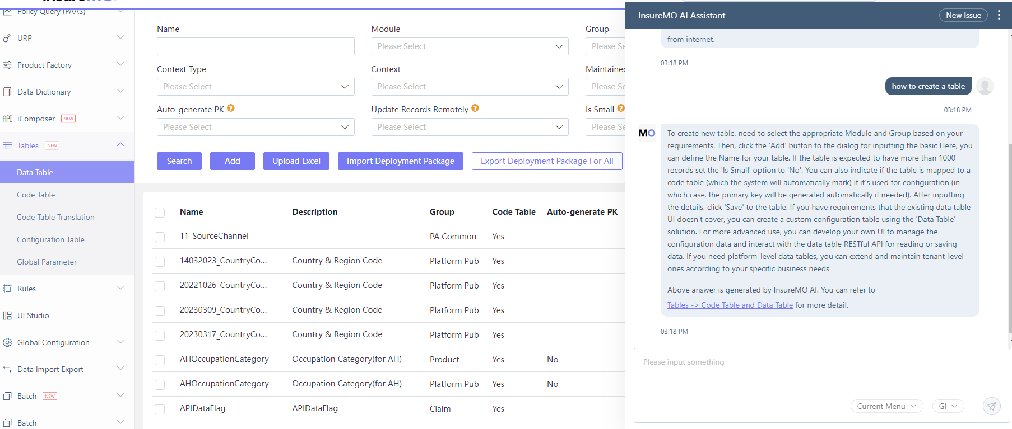This screenshot has height=429, width=1012.
Task: Select the APIDataFlag row checkbox
Action: coord(160,409)
